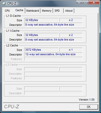Screen dimensions: 101x113
Task: Minimize the CPU-Z window
Action: coord(79,2)
